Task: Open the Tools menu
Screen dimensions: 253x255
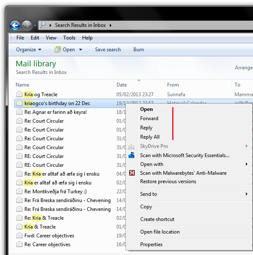Action: [69, 38]
